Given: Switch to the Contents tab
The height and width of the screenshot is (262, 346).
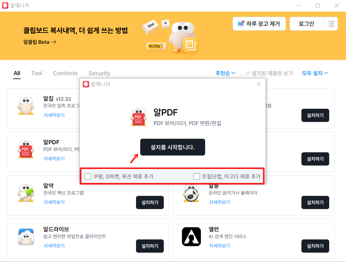Looking at the screenshot, I should pyautogui.click(x=65, y=73).
